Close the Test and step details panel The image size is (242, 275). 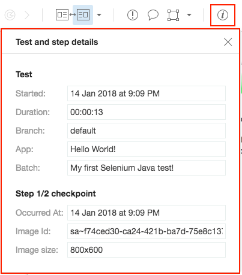click(x=228, y=42)
